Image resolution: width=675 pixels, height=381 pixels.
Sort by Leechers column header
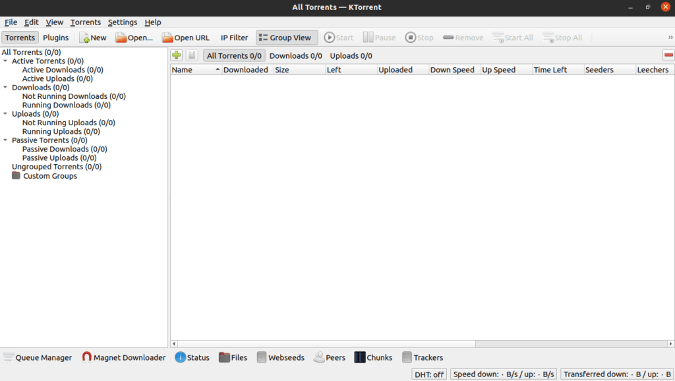click(655, 70)
